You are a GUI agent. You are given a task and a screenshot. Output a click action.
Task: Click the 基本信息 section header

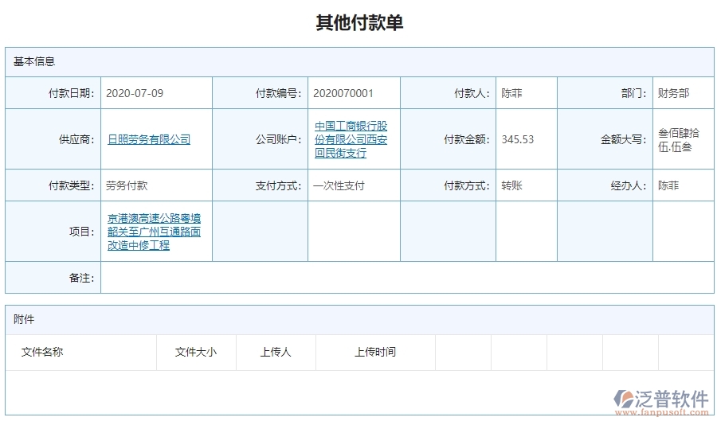pos(34,61)
